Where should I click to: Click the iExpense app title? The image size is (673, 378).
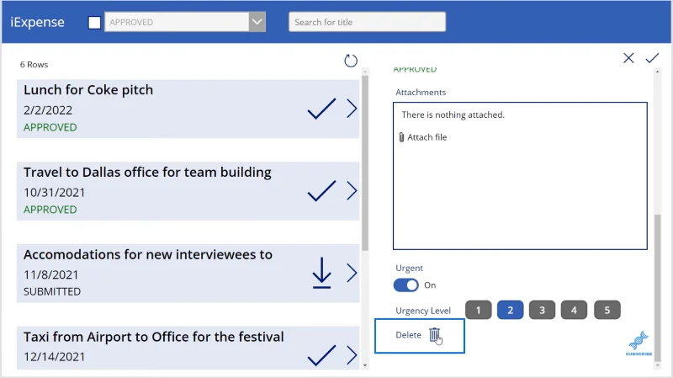click(x=37, y=22)
